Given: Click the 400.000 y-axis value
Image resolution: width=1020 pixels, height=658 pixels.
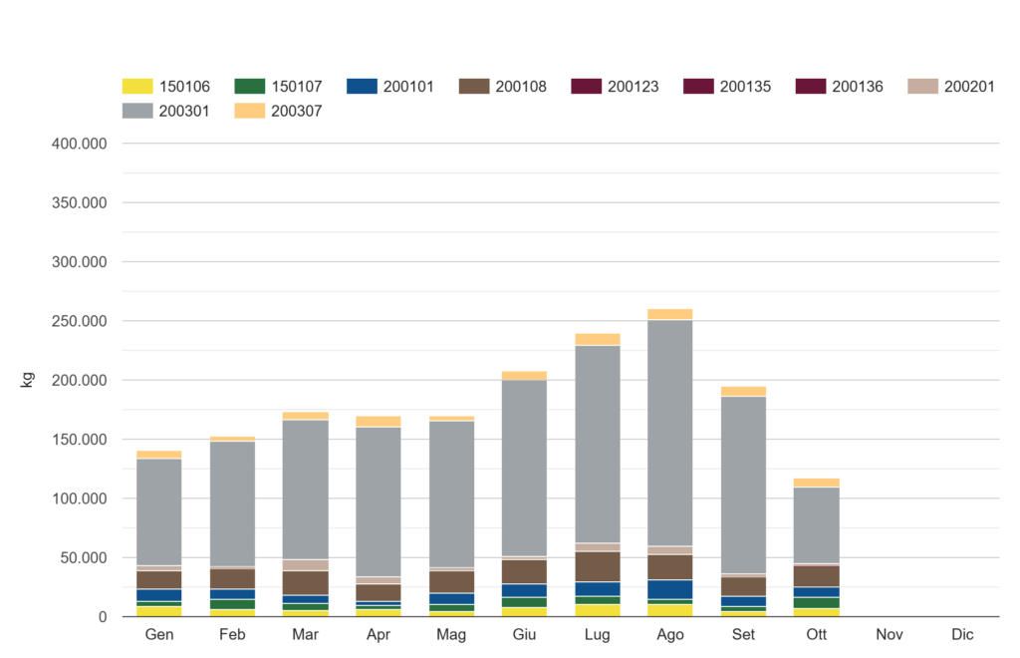Looking at the screenshot, I should (x=80, y=144).
